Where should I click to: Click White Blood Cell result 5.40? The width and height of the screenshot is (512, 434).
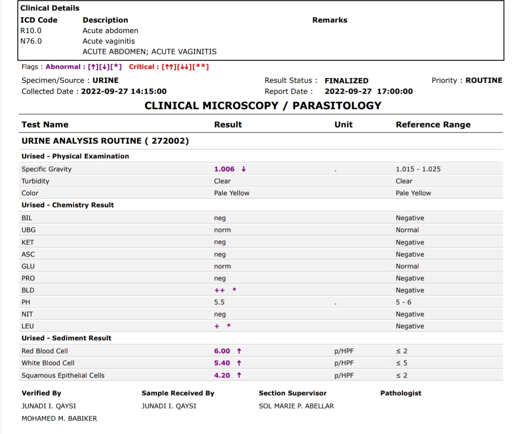(x=222, y=363)
